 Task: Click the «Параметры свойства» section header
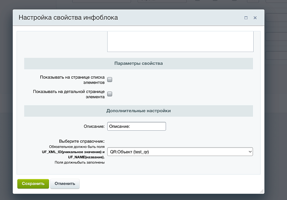point(138,63)
